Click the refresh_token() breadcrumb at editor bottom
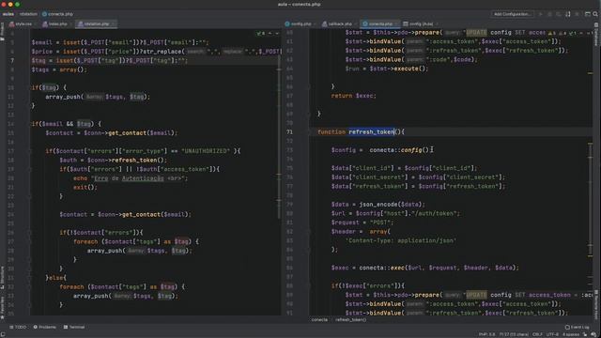This screenshot has width=601, height=338. tap(350, 319)
